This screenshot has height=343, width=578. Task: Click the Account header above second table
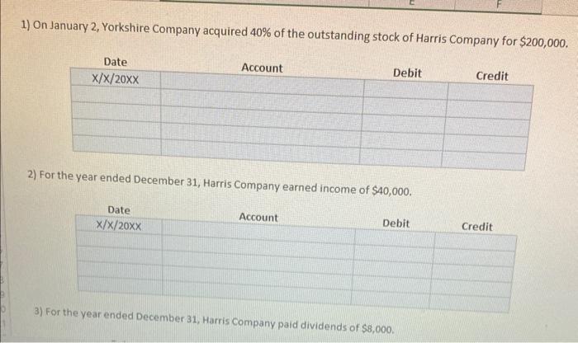coord(258,217)
